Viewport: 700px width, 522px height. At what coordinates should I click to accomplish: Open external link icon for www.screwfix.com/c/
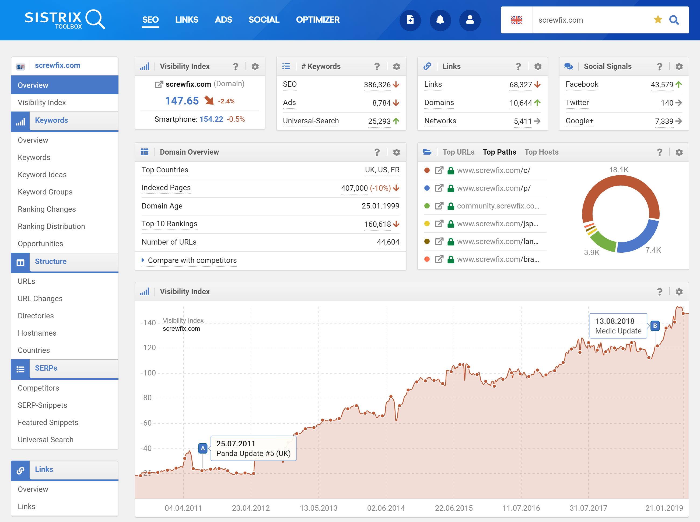[439, 170]
